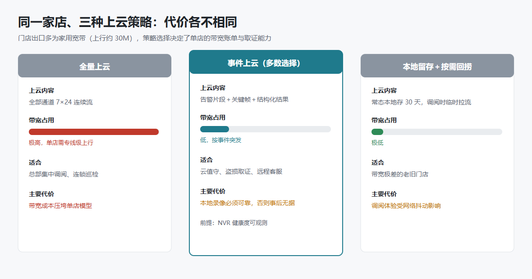532x279 pixels.
Task: Click 适合 label in 全量上云 card
Action: pos(35,163)
